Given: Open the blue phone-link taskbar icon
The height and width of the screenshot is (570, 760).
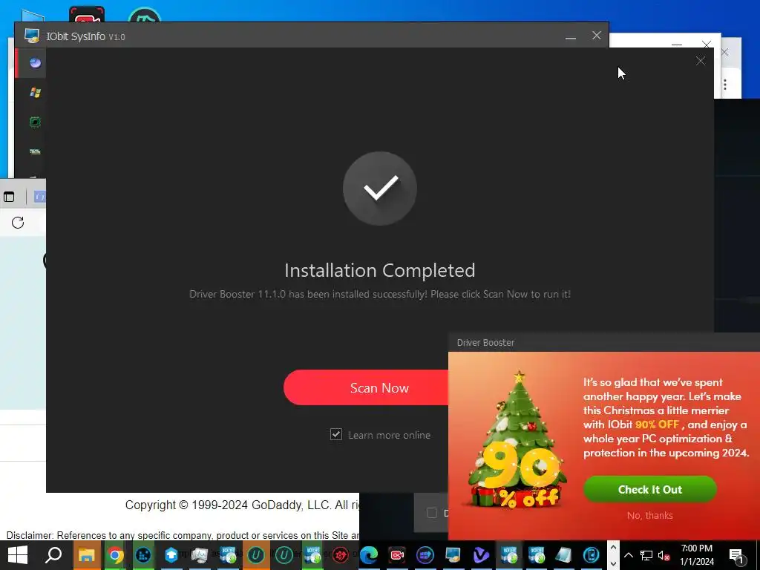Looking at the screenshot, I should (x=591, y=555).
